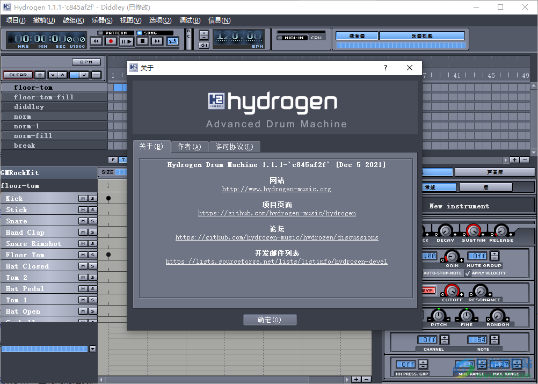Toggle the Apply Velocity checkbox
The image size is (538, 384).
tap(467, 273)
